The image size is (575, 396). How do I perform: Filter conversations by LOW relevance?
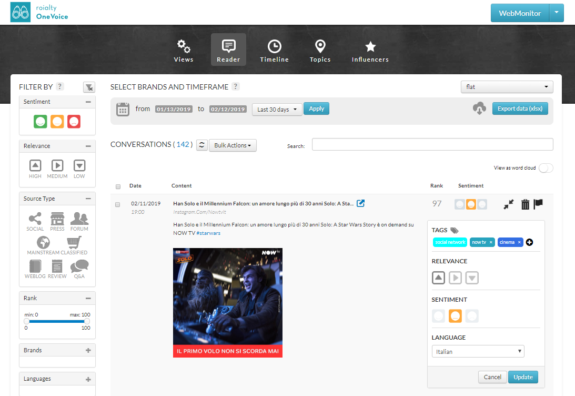click(x=79, y=169)
